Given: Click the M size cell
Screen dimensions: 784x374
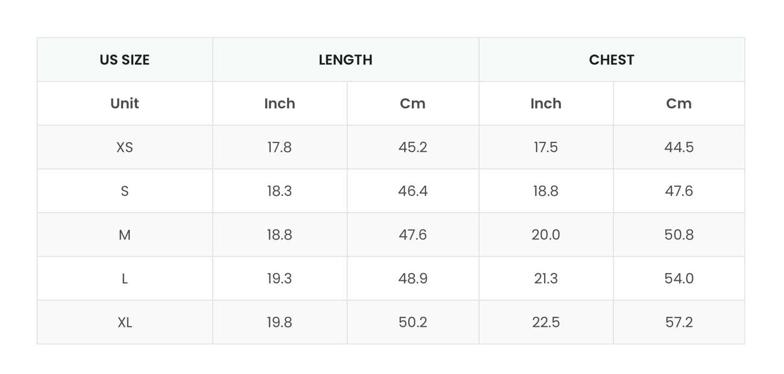Looking at the screenshot, I should coord(124,235).
